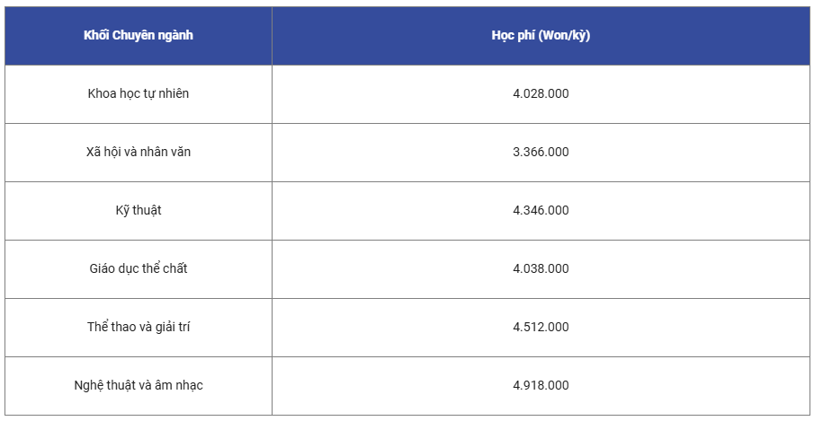This screenshot has width=814, height=421.
Task: Click the 'Nghệ thuật và âm nhạc' cell
Action: [x=139, y=386]
